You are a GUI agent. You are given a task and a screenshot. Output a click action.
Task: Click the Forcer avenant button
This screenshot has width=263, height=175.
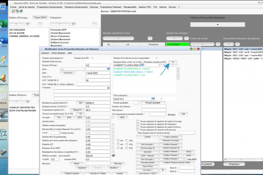click(153, 103)
